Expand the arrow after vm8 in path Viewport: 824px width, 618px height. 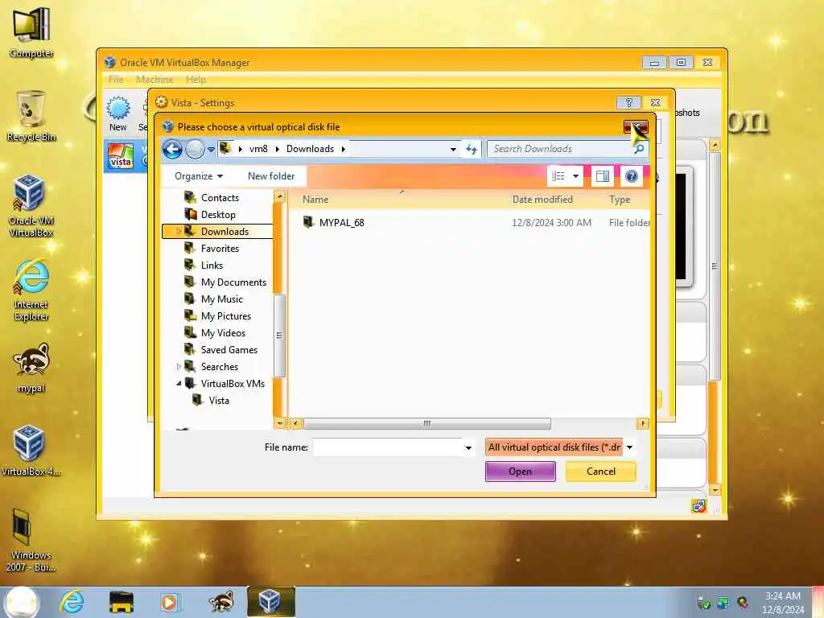click(x=277, y=149)
